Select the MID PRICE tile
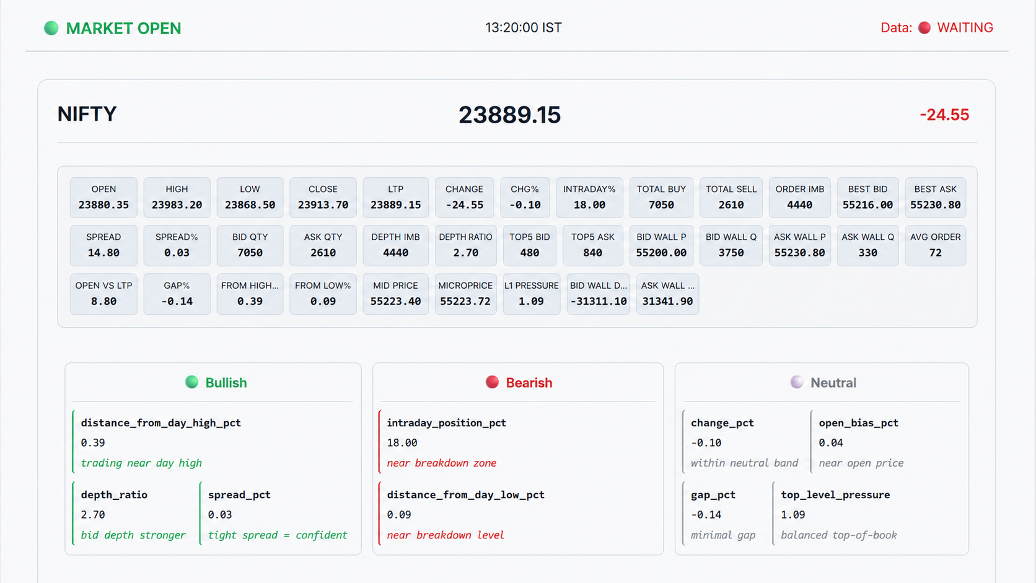Viewport: 1036px width, 583px height. [x=395, y=294]
